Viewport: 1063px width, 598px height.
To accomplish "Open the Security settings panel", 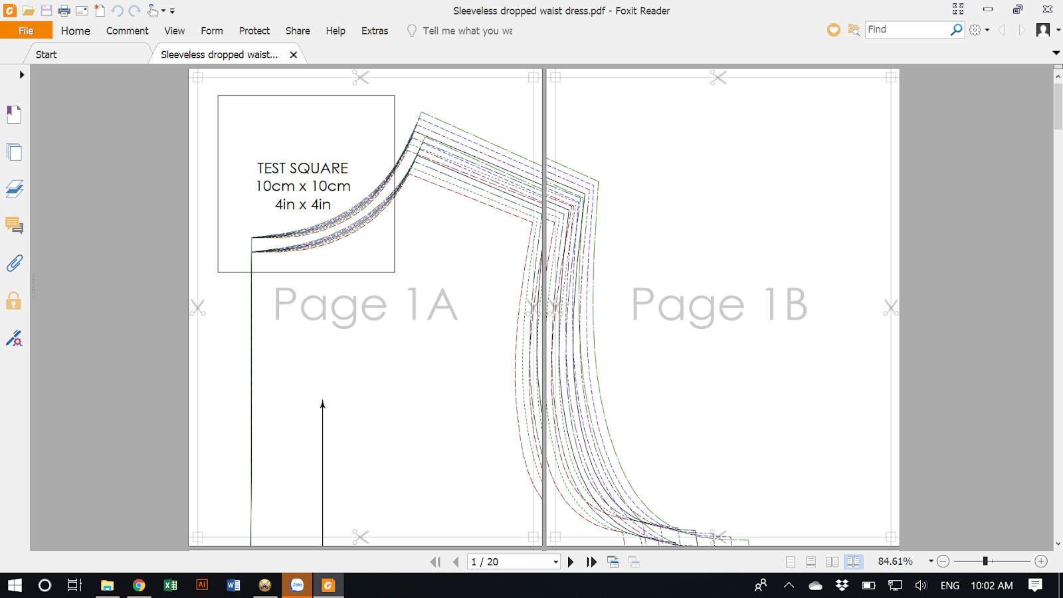I will point(14,300).
